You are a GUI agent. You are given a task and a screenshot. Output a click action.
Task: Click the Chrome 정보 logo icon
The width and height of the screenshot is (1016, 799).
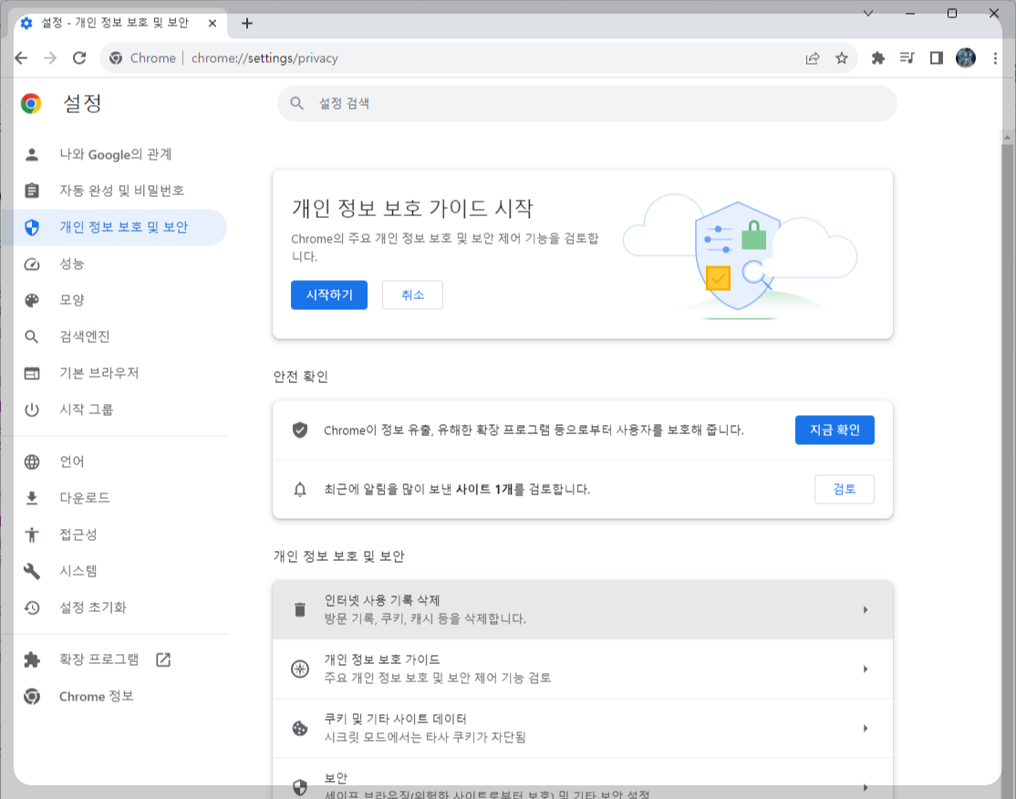tap(32, 696)
